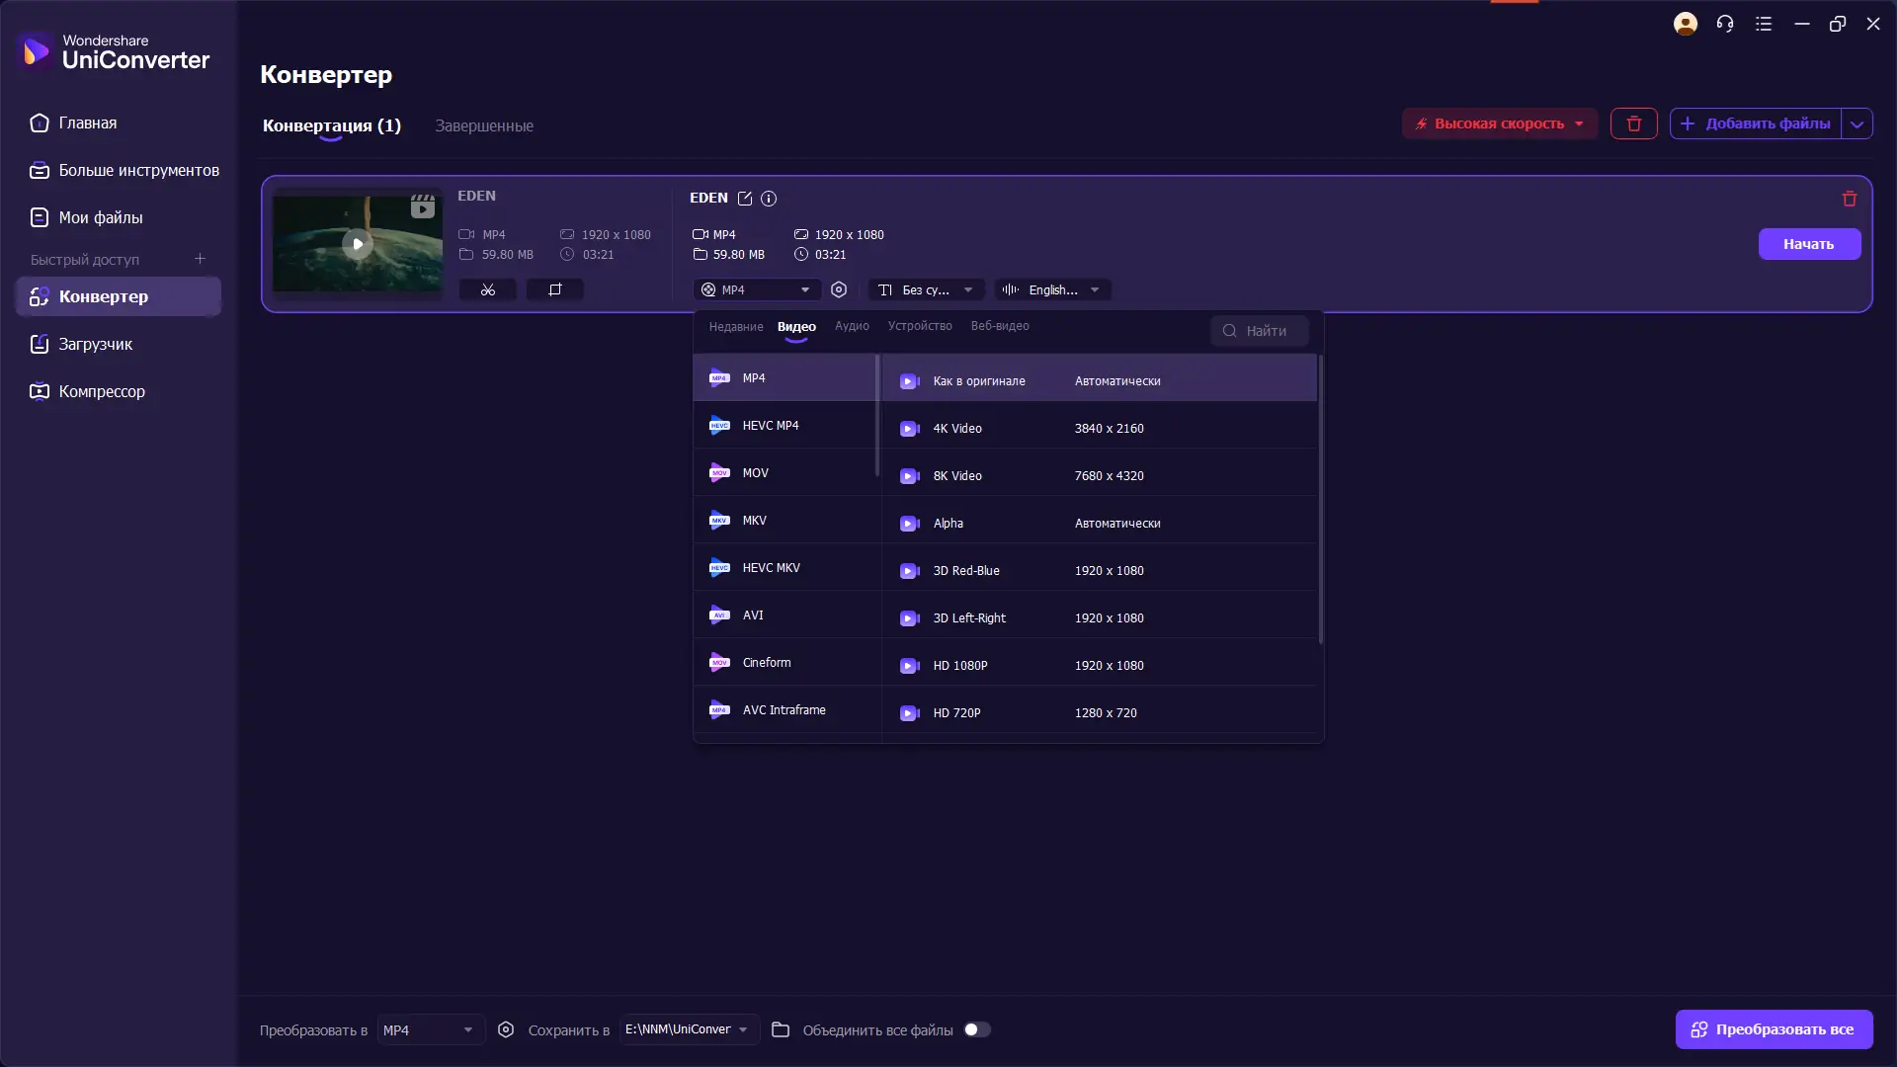Viewport: 1897px width, 1067px height.
Task: Click the scissors trim icon
Action: [487, 289]
